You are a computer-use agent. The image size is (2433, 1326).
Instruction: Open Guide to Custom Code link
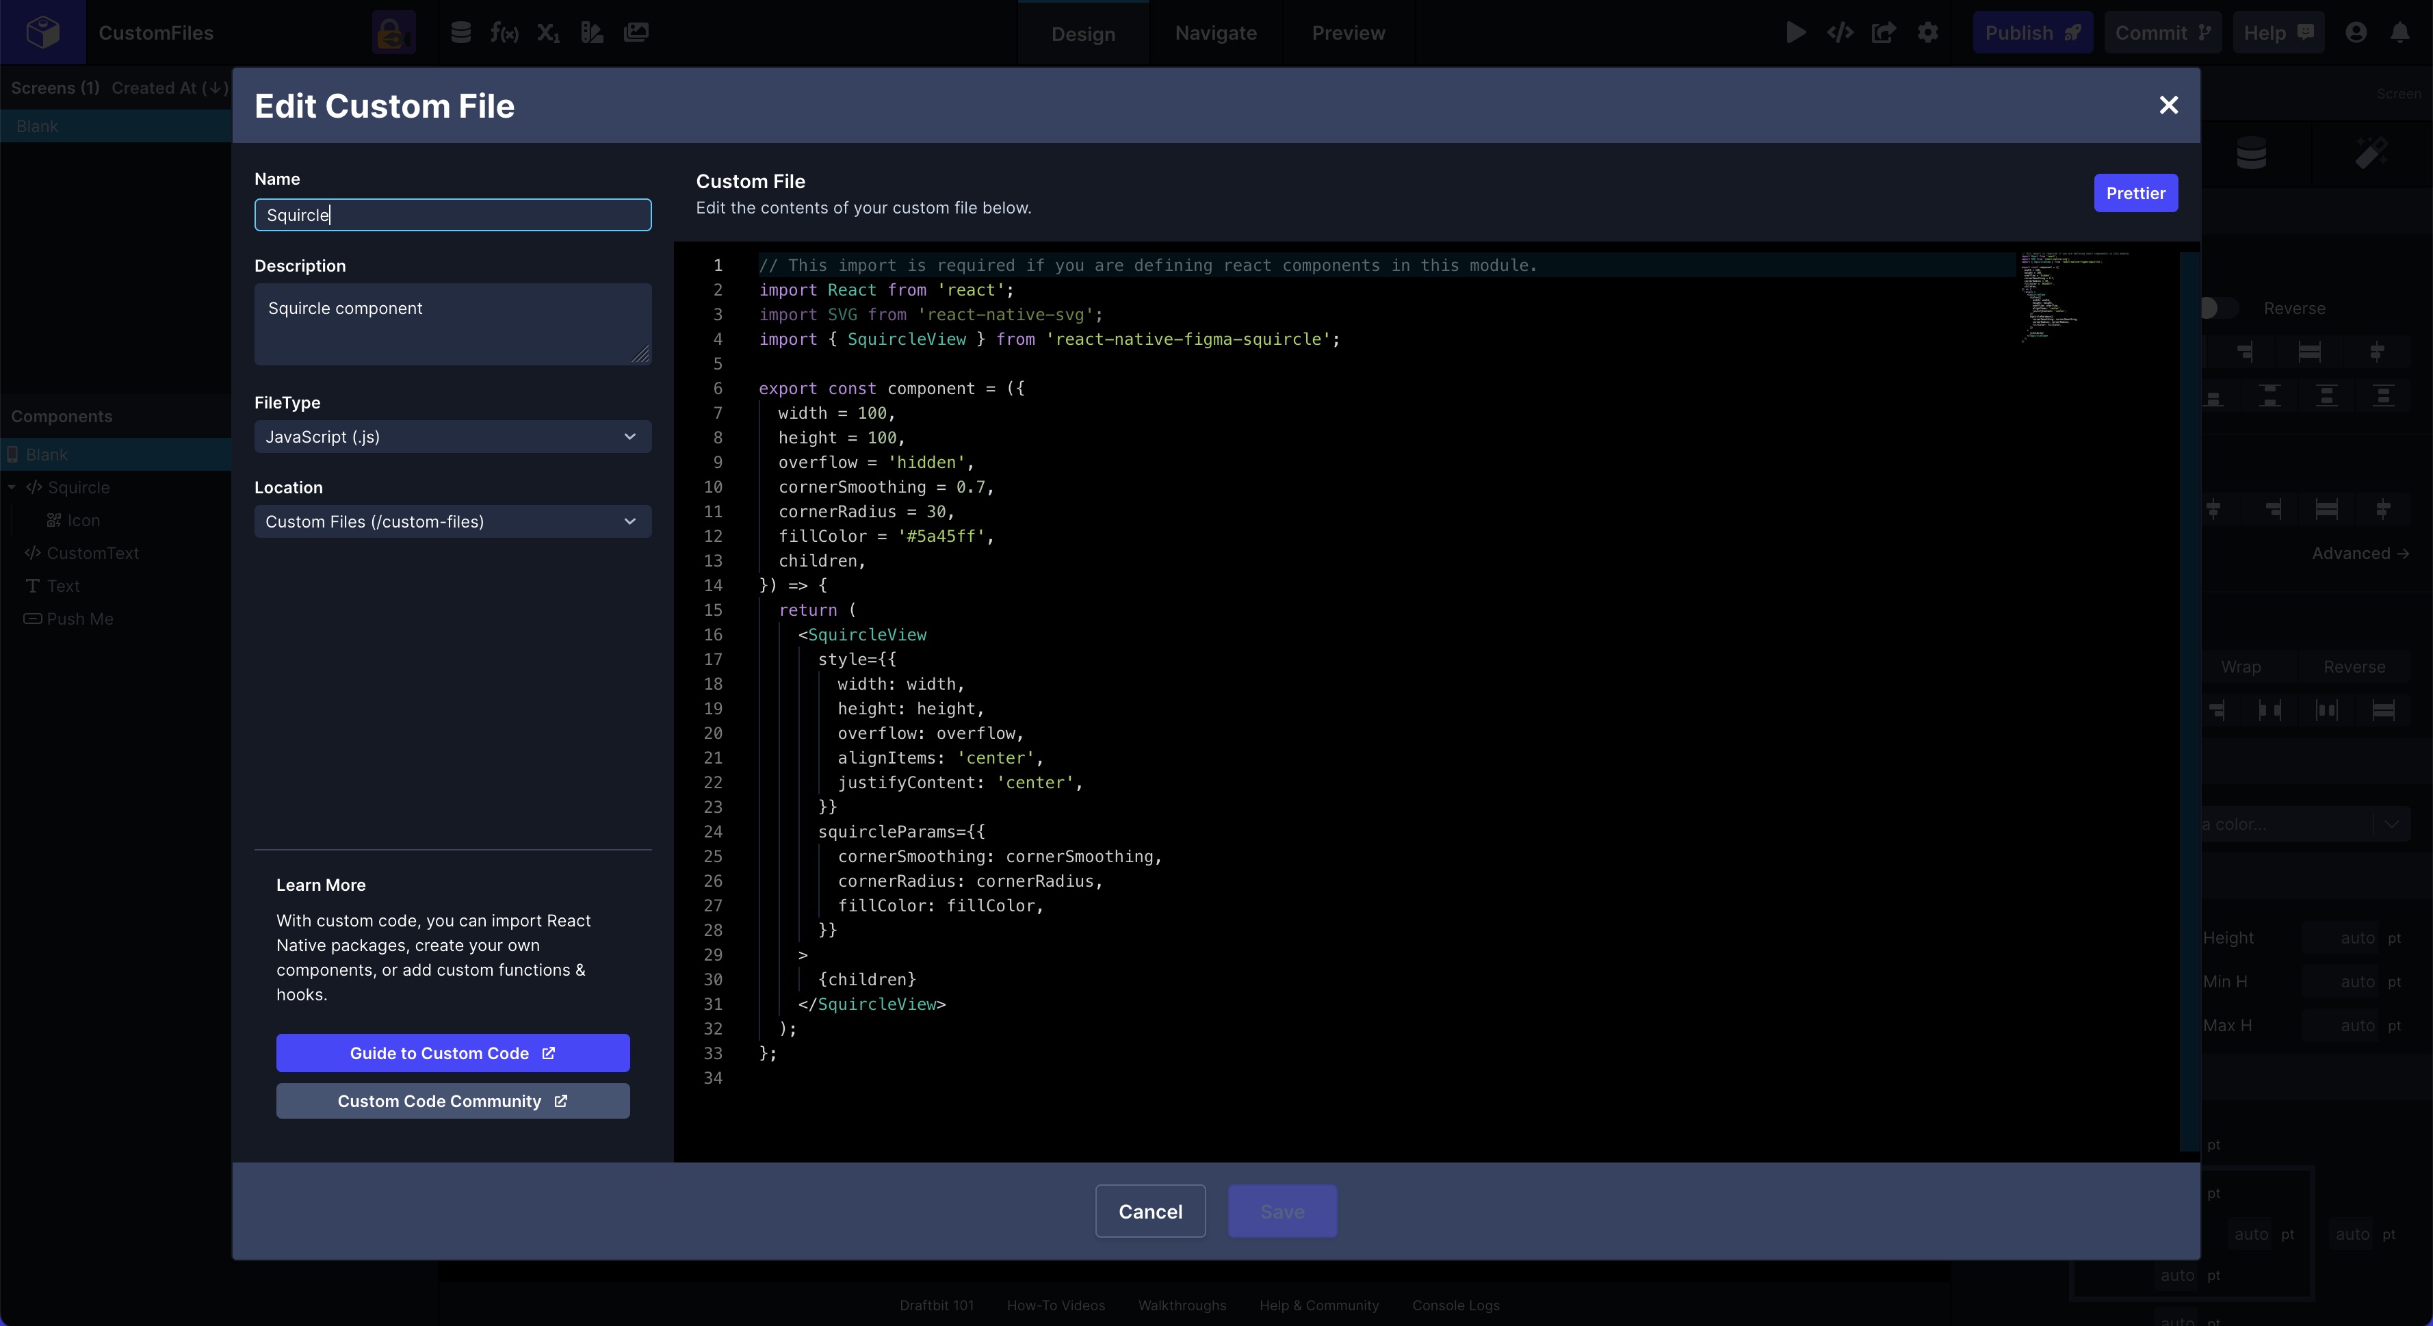[x=452, y=1053]
